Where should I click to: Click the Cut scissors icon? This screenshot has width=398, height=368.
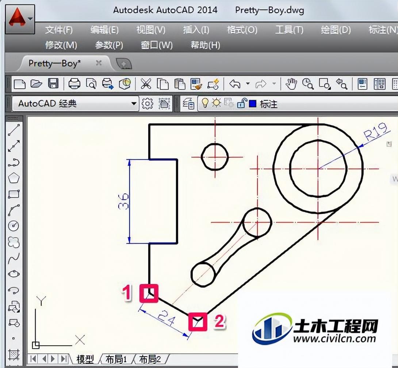tap(146, 84)
